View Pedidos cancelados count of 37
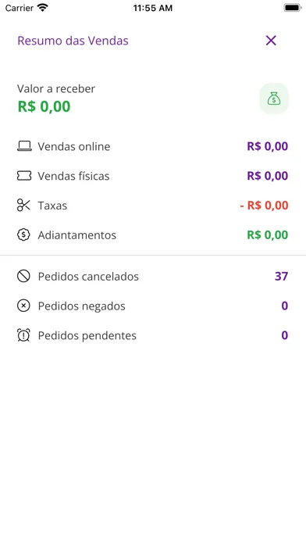306x544 pixels. [x=281, y=276]
